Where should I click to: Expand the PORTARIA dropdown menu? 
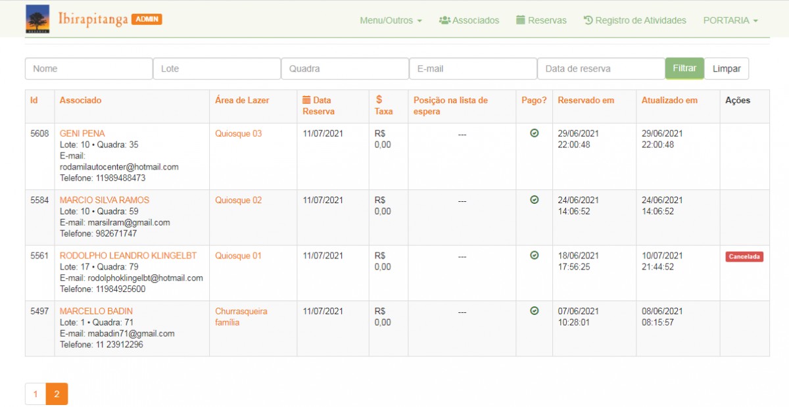730,20
